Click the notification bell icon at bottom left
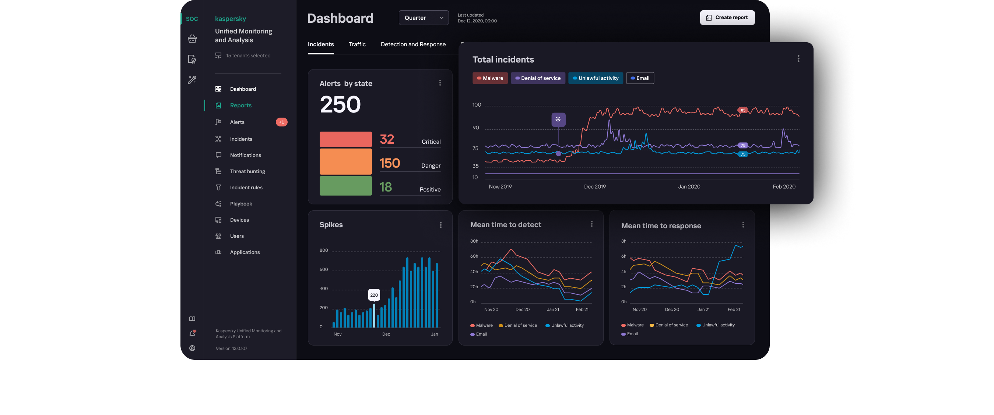Image resolution: width=994 pixels, height=415 pixels. coord(192,333)
